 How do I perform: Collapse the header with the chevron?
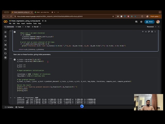[x=159, y=27]
